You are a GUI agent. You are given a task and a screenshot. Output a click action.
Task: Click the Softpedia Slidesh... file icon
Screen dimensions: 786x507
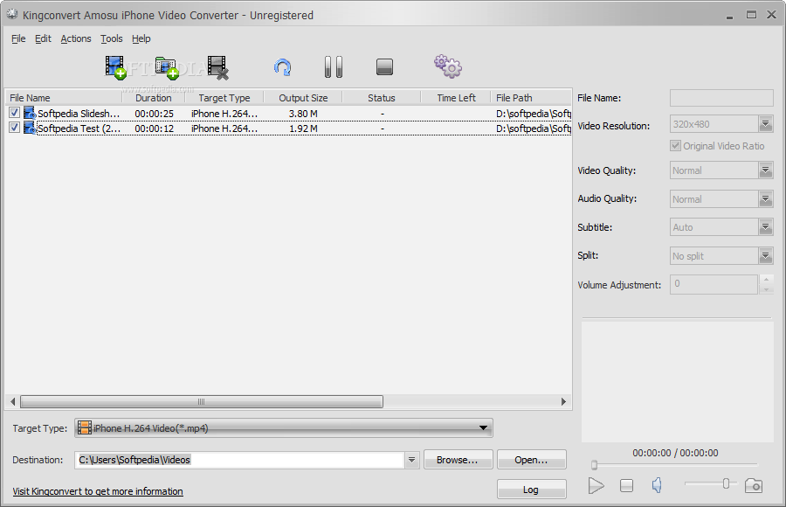30,113
